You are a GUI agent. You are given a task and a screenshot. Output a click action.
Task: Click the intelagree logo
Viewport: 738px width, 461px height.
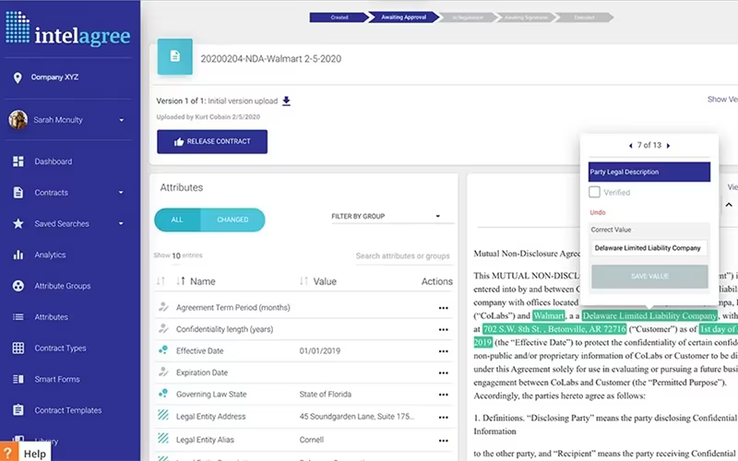(67, 30)
